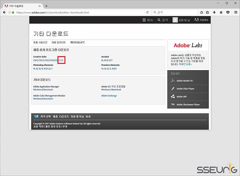This screenshot has height=176, width=240.
Task: Open the Creative Suite CS2 link
Action: [x=62, y=60]
